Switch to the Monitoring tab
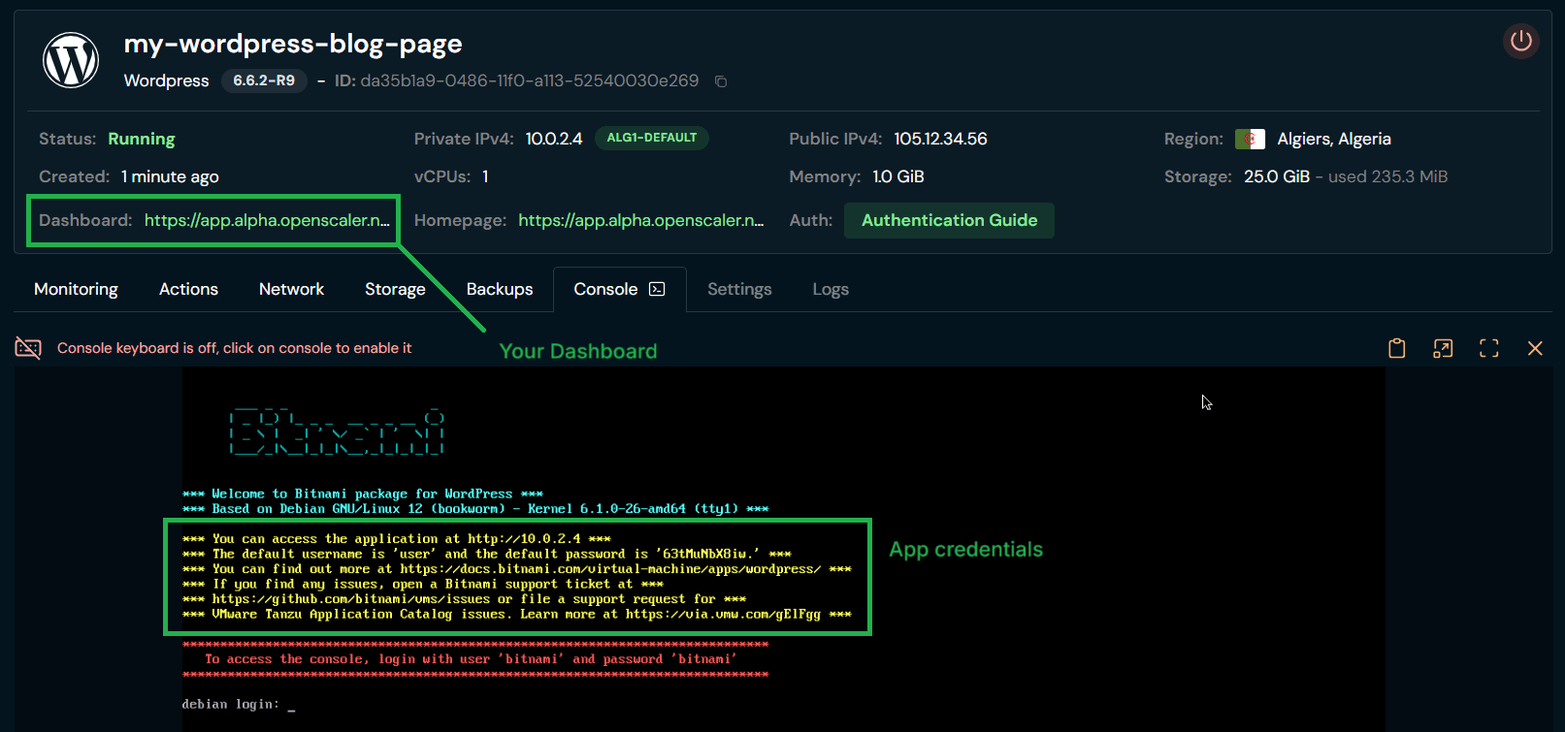This screenshot has height=732, width=1565. (76, 289)
